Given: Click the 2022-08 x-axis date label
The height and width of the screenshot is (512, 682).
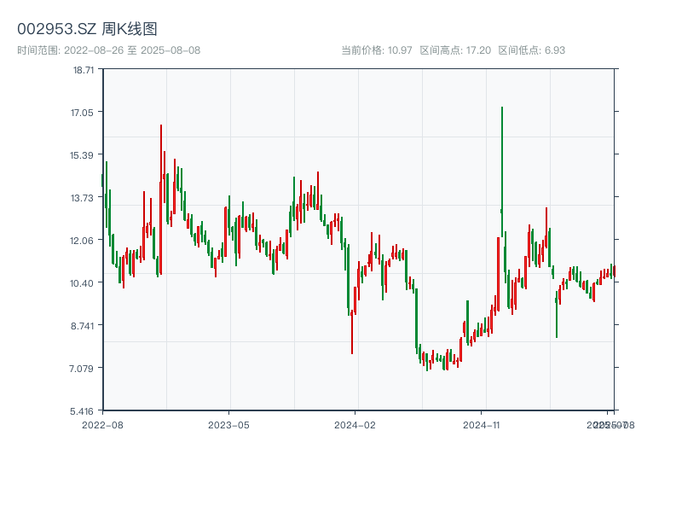Looking at the screenshot, I should (x=102, y=424).
